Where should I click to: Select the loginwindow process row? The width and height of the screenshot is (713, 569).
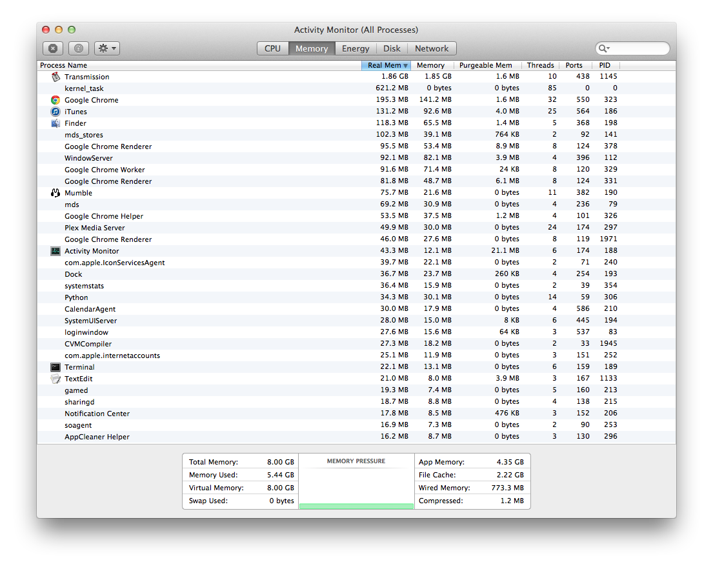point(356,332)
